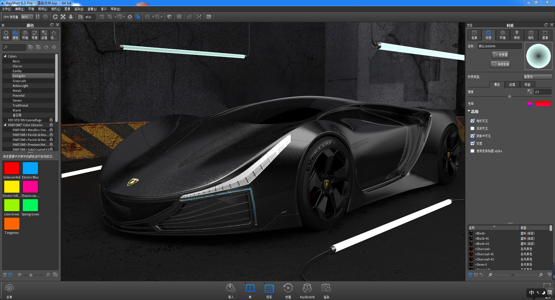Select the 颜色 tab in the library panel
The image size is (555, 300).
pyautogui.click(x=15, y=35)
